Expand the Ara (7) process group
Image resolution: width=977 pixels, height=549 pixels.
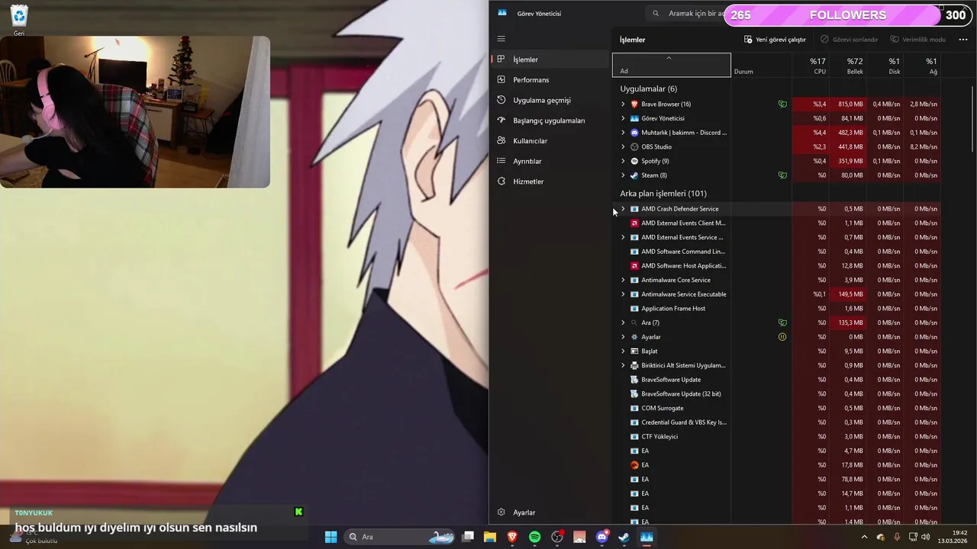click(x=623, y=323)
